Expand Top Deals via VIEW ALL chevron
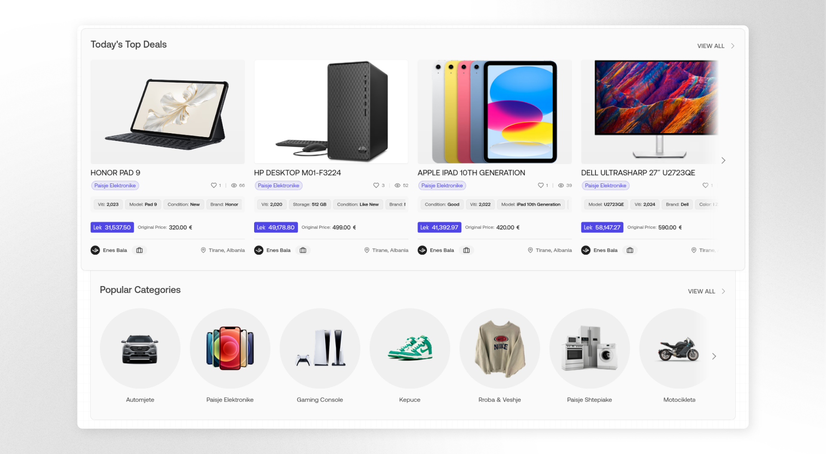 (733, 46)
